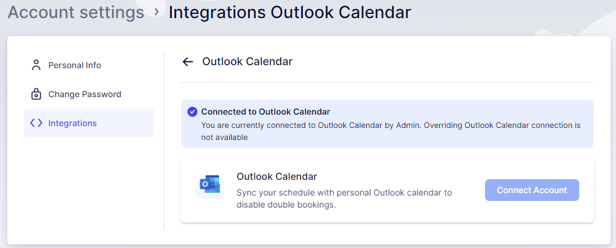Click the Outlook logo in the integration card
Viewport: 616px width, 248px height.
tap(210, 184)
